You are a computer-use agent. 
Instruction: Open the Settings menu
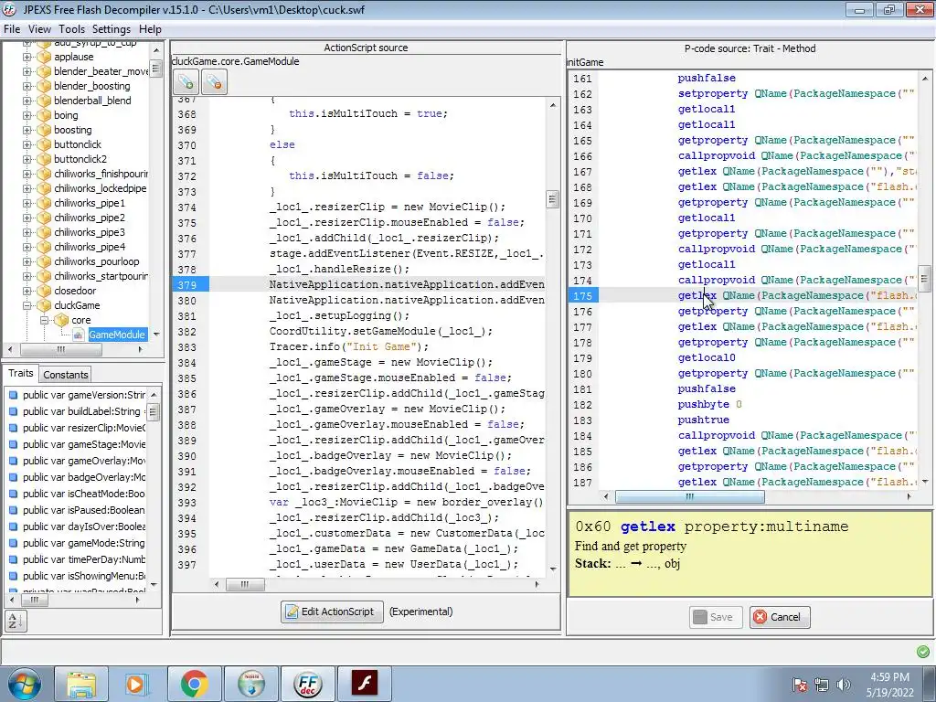[111, 29]
